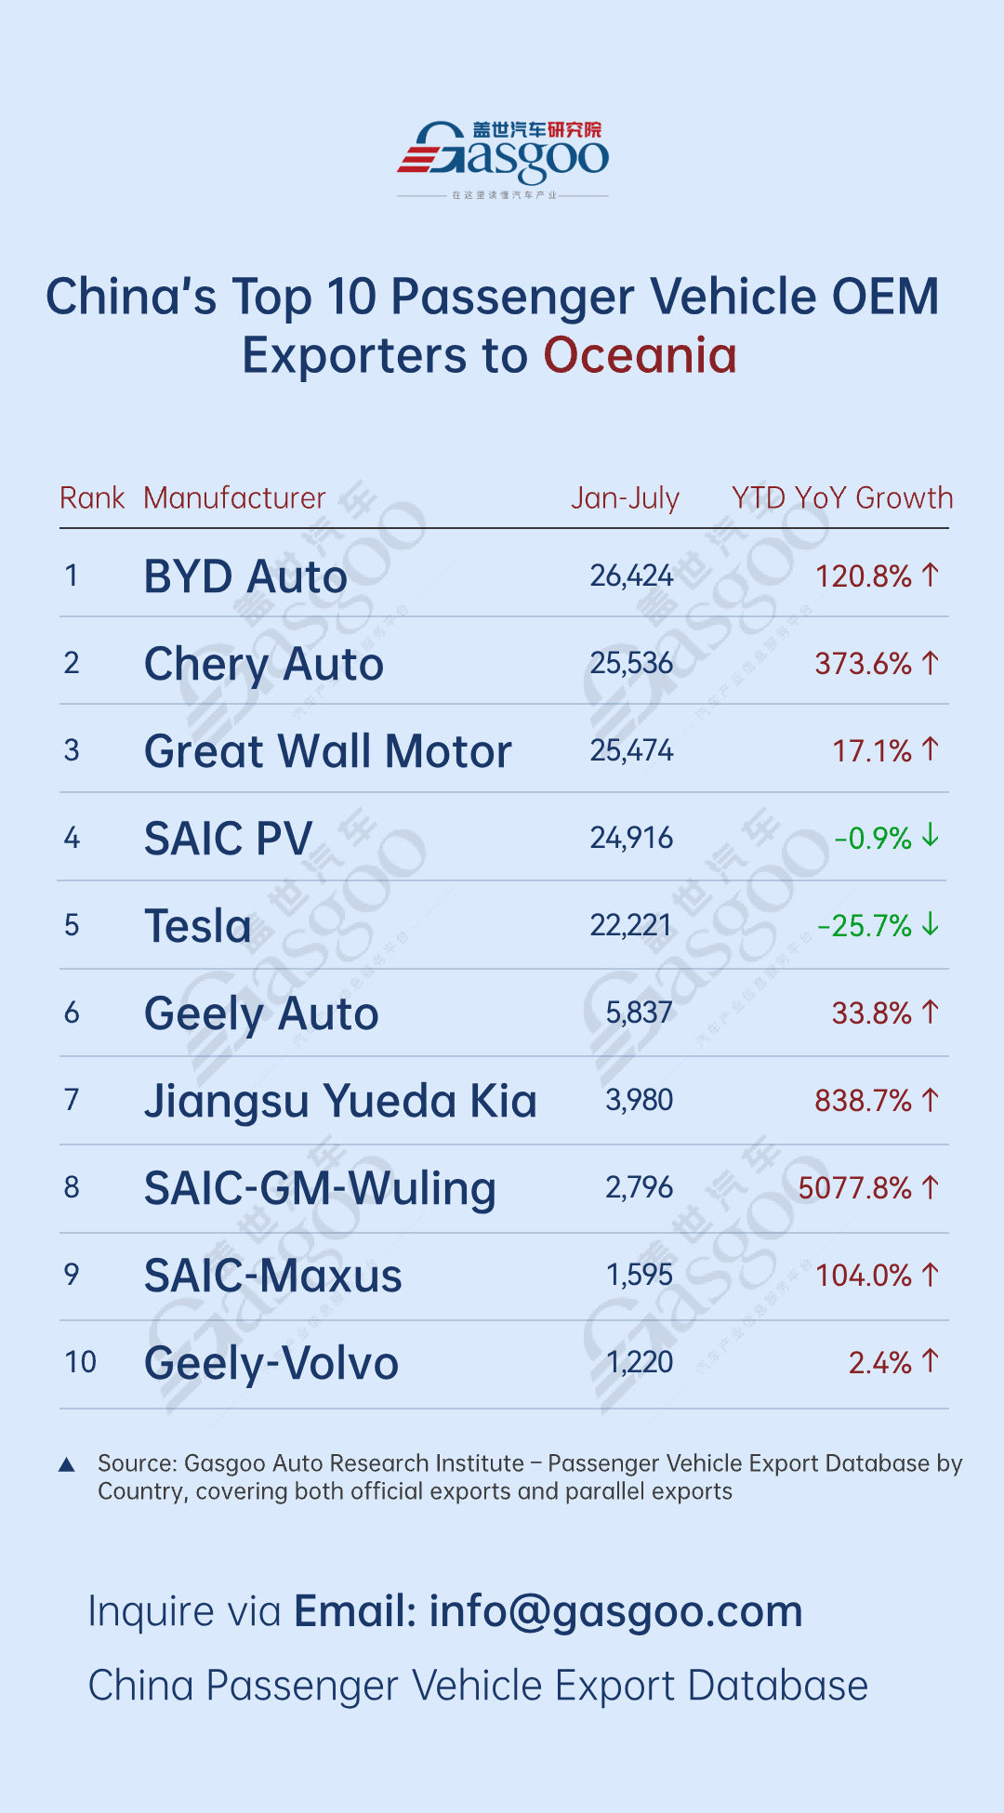The height and width of the screenshot is (1813, 1004).
Task: Click the China Passenger Vehicle Export Database text
Action: pyautogui.click(x=478, y=1686)
